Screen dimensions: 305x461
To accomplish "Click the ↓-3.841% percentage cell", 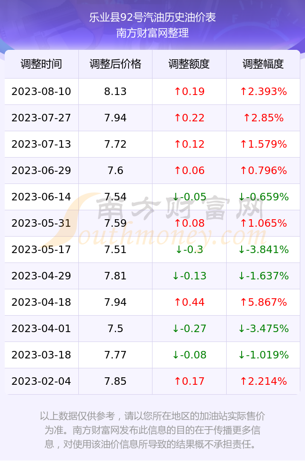I will coord(263,249).
